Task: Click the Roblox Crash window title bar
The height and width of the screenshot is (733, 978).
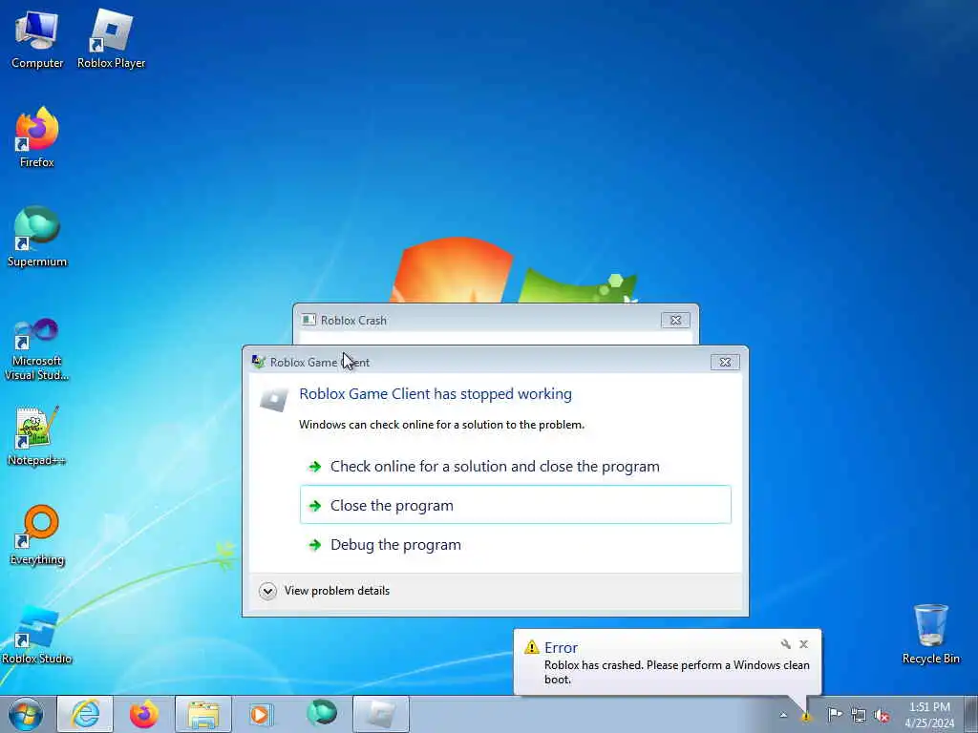Action: pos(496,320)
